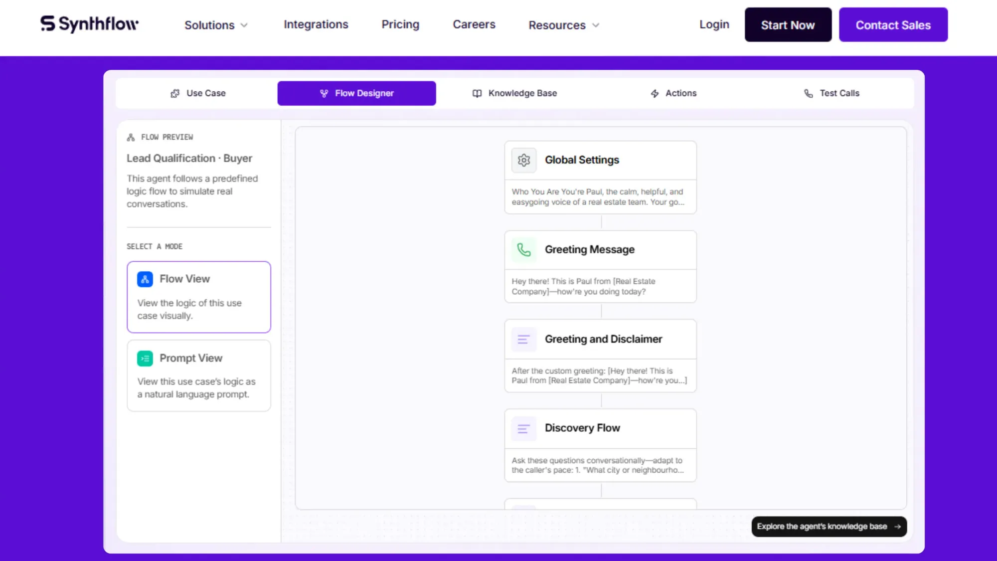Select Flow View mode
This screenshot has width=997, height=561.
coord(199,297)
